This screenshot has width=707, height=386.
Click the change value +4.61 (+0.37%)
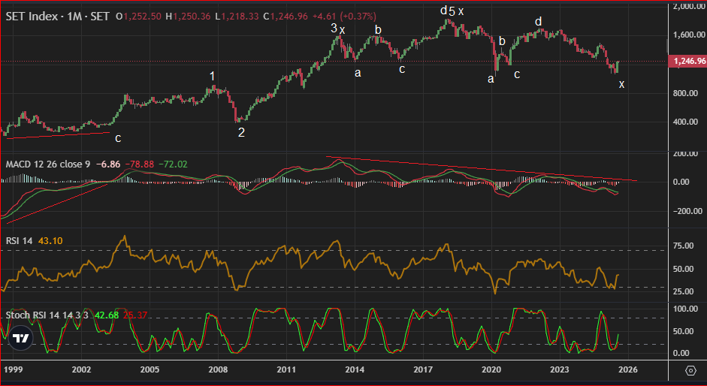click(343, 17)
